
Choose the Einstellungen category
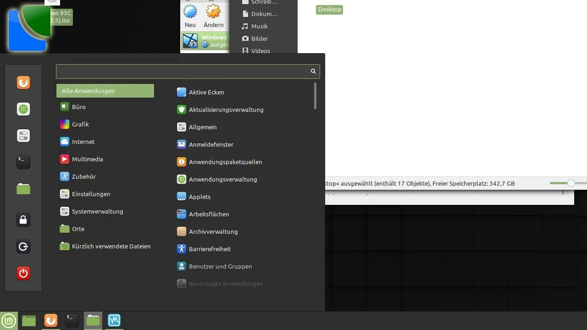[x=91, y=194]
